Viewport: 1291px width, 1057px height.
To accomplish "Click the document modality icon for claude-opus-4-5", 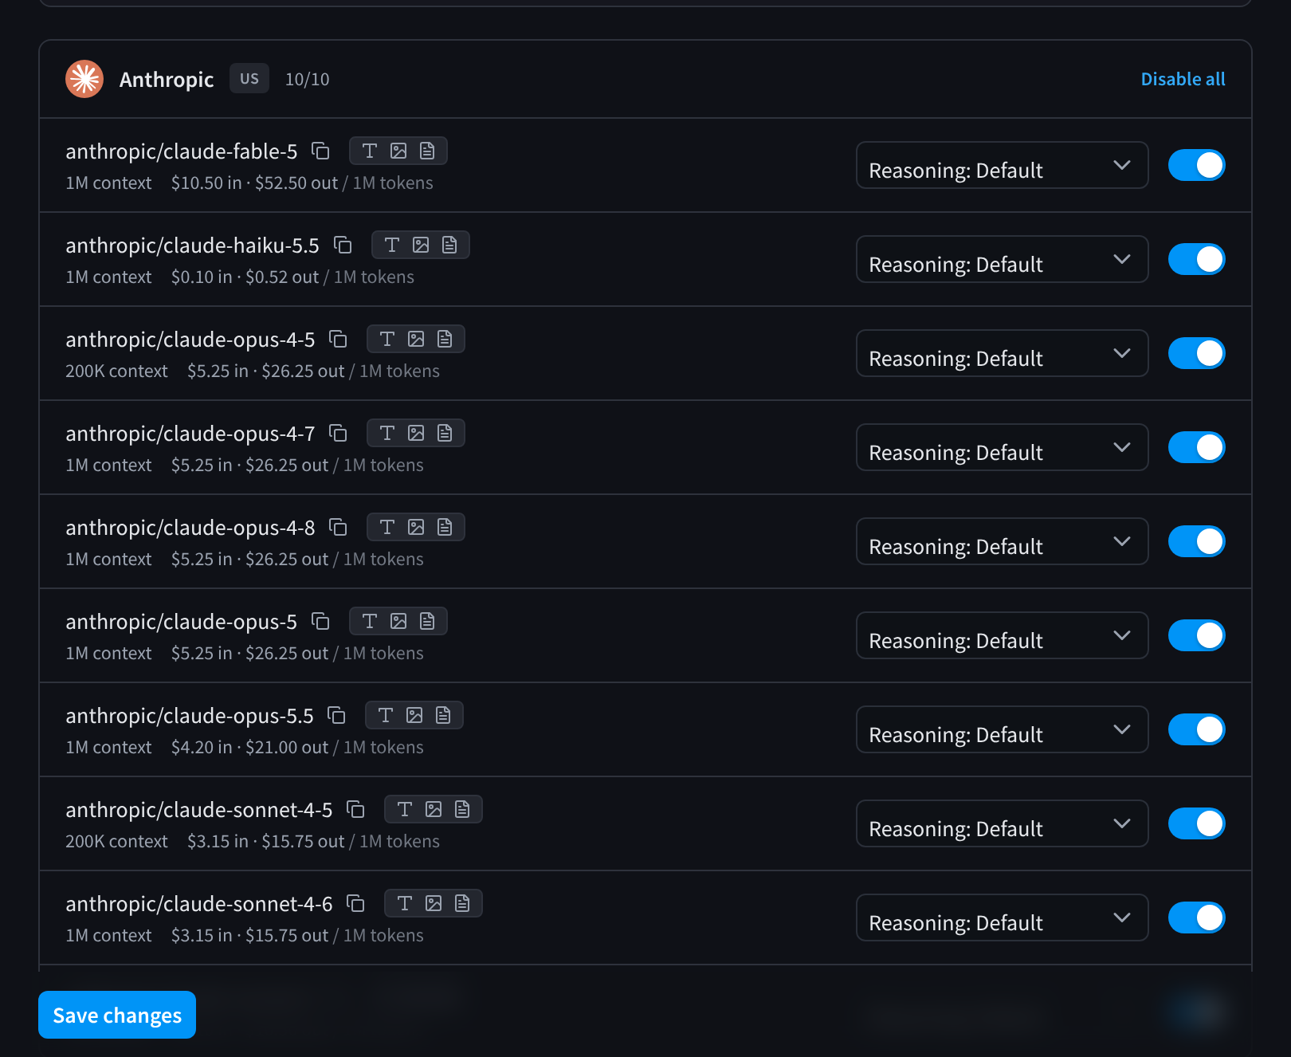I will [445, 339].
